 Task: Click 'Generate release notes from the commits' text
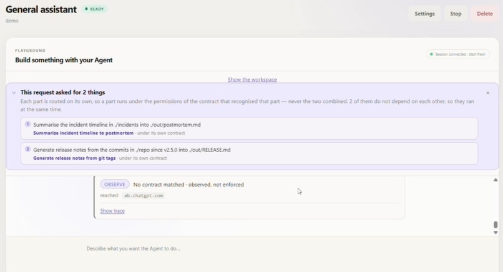(132, 150)
